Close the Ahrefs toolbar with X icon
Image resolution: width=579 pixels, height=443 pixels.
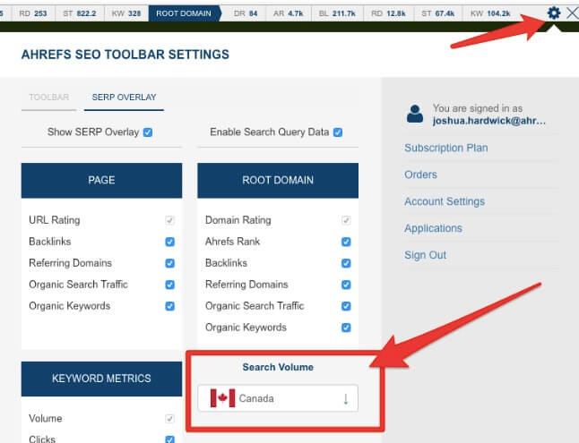[573, 13]
